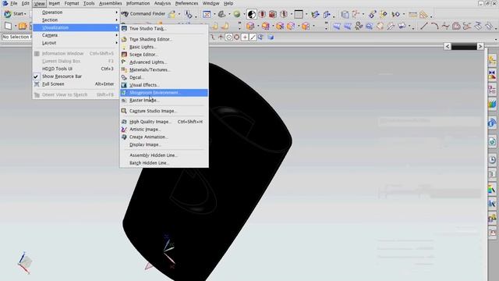Open the Selection filter dropdown
The height and width of the screenshot is (281, 499).
[x=16, y=37]
